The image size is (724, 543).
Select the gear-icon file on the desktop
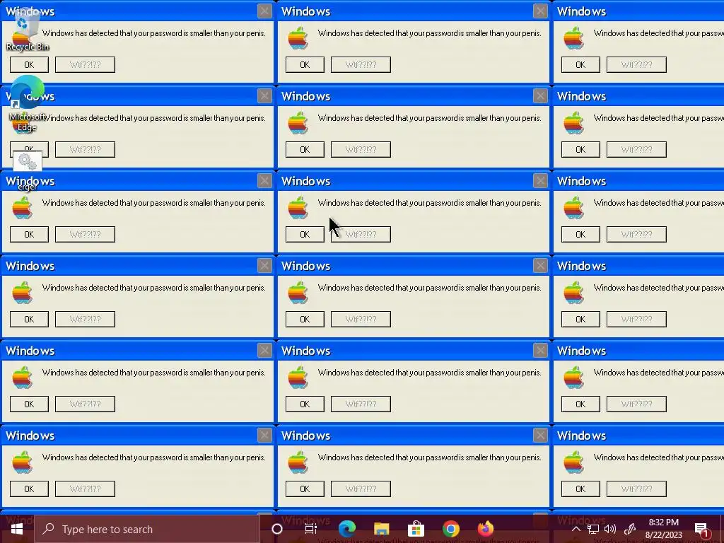28,170
